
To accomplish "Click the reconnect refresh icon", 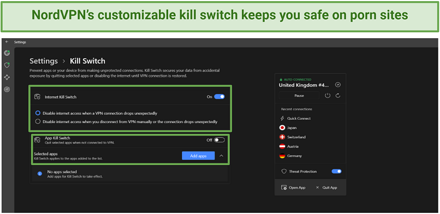I will click(338, 95).
